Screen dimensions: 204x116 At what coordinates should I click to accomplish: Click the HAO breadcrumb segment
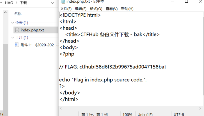click(x=9, y=3)
